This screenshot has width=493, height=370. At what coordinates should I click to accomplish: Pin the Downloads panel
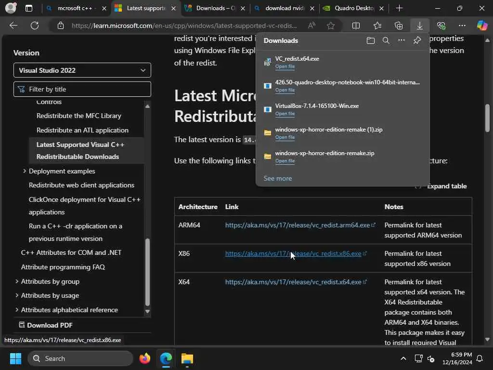coord(417,40)
